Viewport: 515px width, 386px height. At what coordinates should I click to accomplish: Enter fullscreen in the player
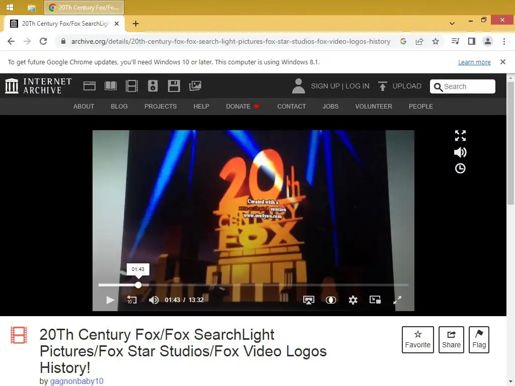(x=397, y=300)
